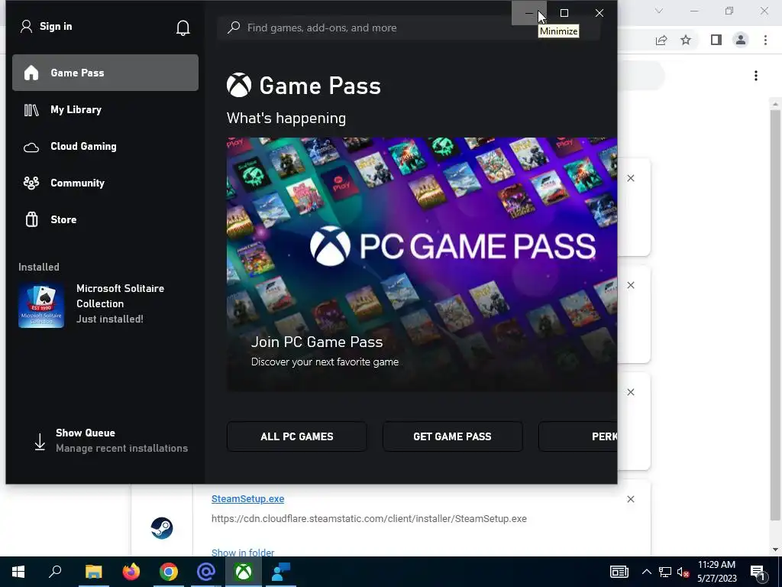
Task: Open Microsoft Solitaire Collection thumbnail
Action: (x=41, y=306)
